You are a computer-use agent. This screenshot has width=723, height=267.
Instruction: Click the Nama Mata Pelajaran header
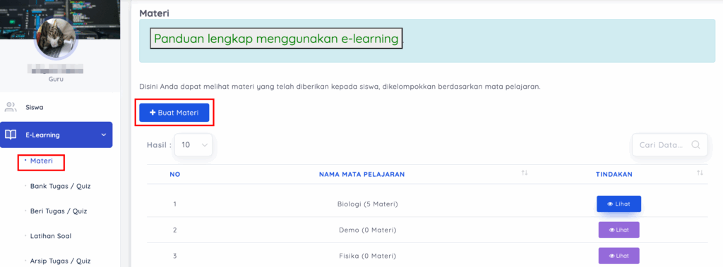click(362, 175)
